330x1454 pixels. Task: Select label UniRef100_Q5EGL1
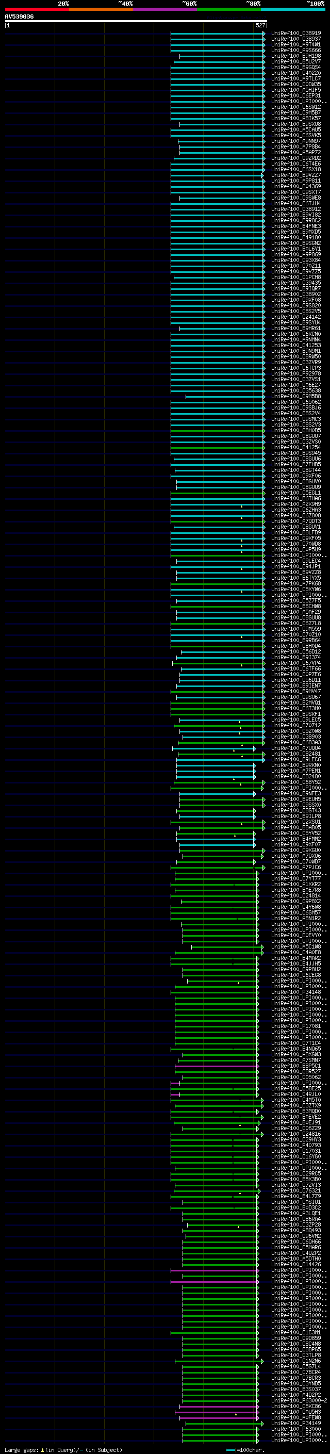pyautogui.click(x=295, y=493)
